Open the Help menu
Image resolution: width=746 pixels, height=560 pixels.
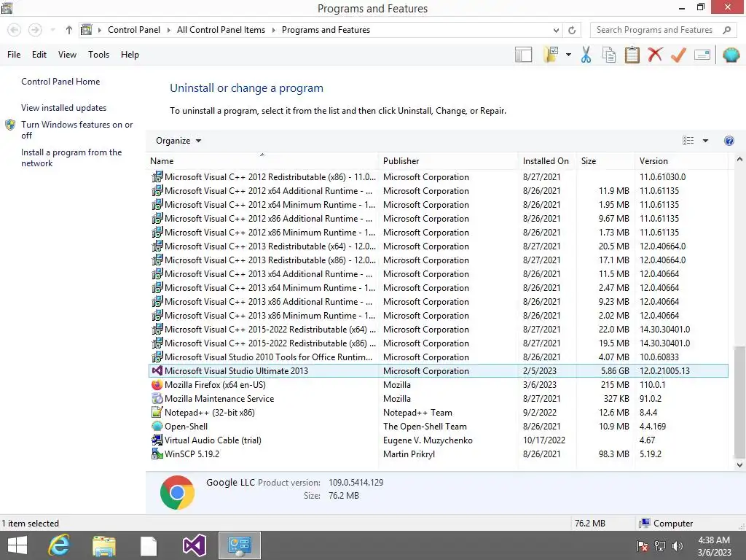click(130, 55)
